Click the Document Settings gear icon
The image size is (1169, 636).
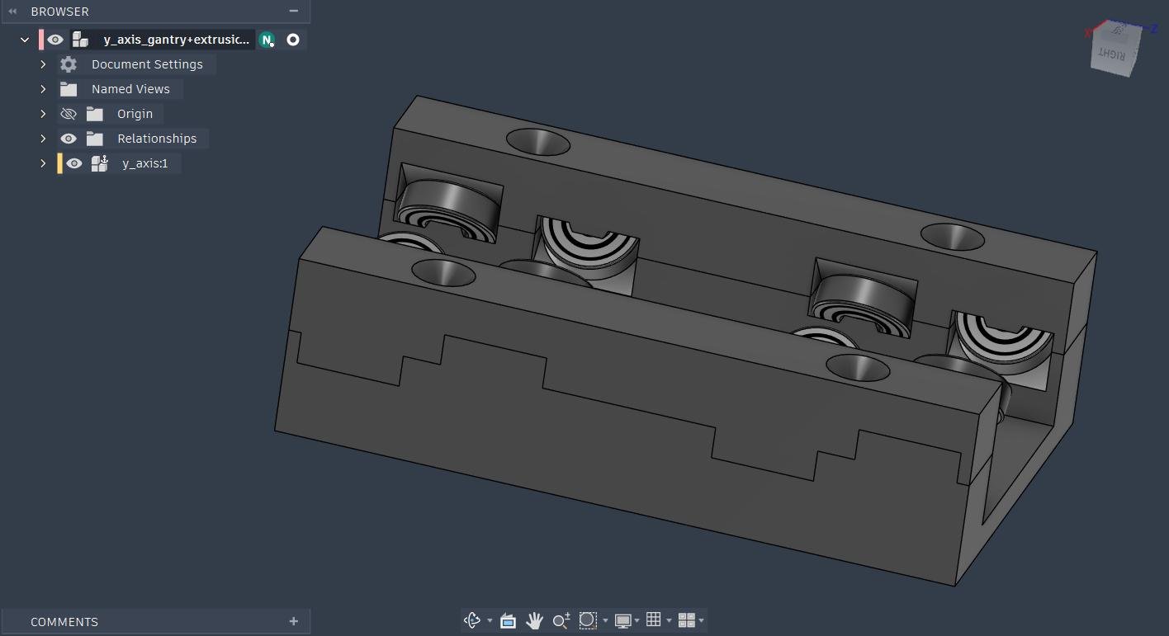[x=69, y=64]
